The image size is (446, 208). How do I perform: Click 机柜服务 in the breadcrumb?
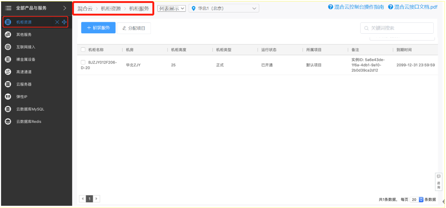pyautogui.click(x=139, y=9)
